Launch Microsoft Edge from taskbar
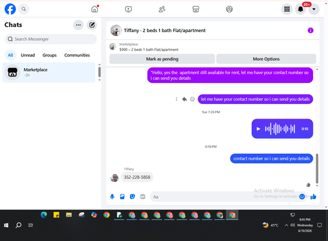328x241 pixels. pos(44,215)
